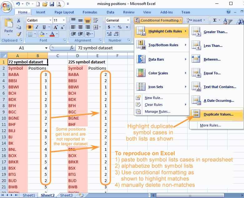
Task: Toggle Italic formatting button
Action: tap(37, 27)
